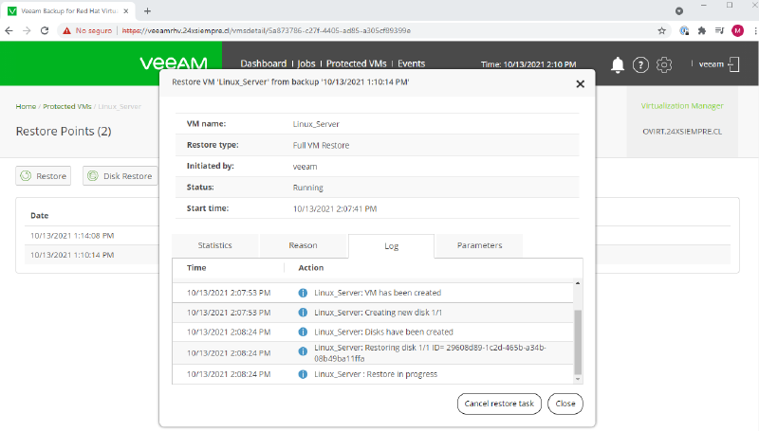Click info icon for Restore in progress
Viewport: 759px width, 431px height.
(x=303, y=374)
